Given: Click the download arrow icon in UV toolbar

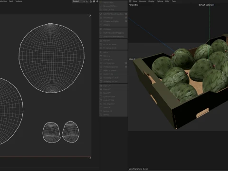Looking at the screenshot, I should pos(97,1).
